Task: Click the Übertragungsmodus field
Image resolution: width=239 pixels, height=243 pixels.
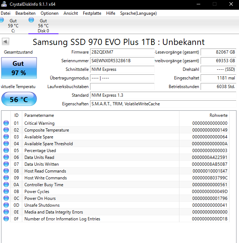Action: pos(122,78)
